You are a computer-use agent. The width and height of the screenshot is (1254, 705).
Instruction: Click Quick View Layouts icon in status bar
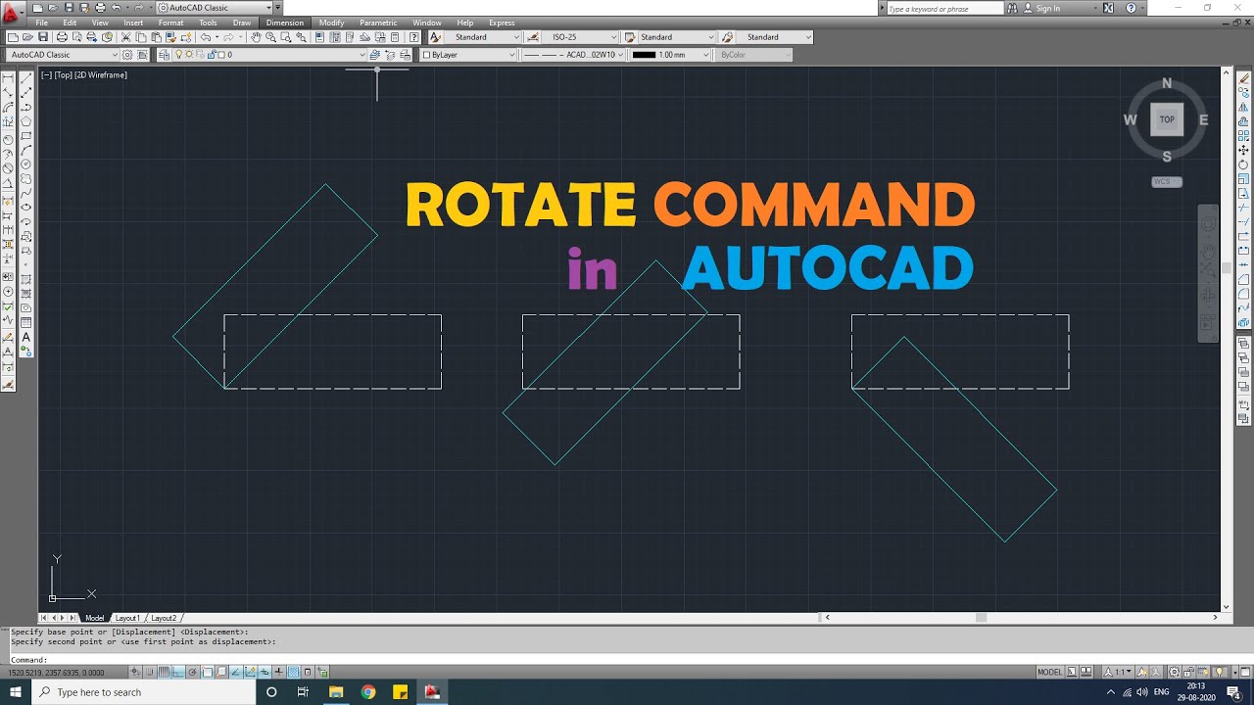tap(1072, 672)
